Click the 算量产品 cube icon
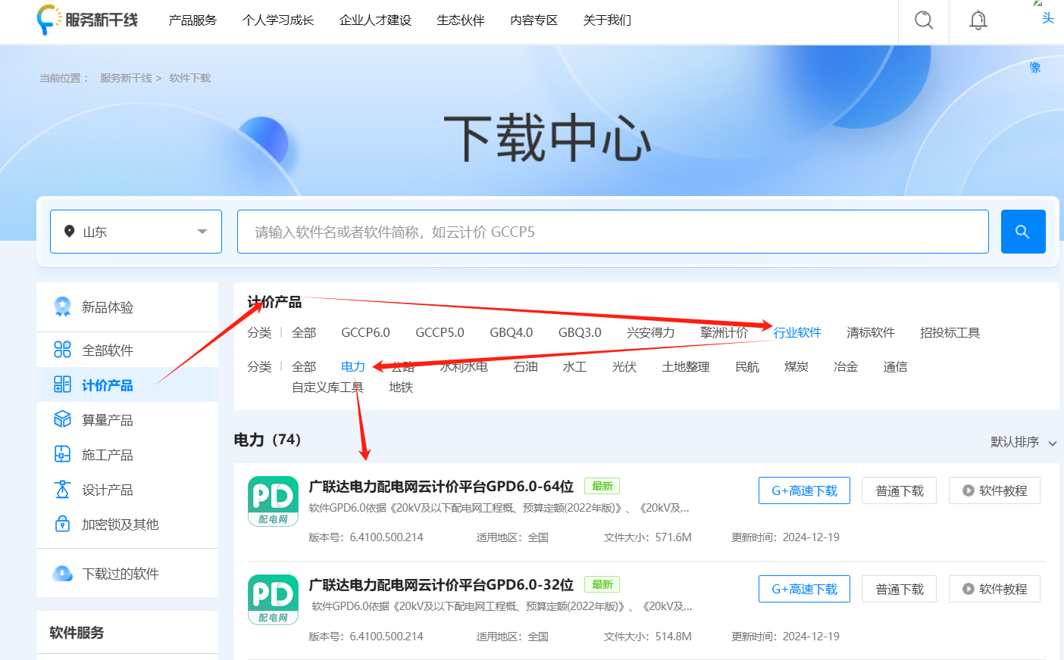 click(63, 419)
